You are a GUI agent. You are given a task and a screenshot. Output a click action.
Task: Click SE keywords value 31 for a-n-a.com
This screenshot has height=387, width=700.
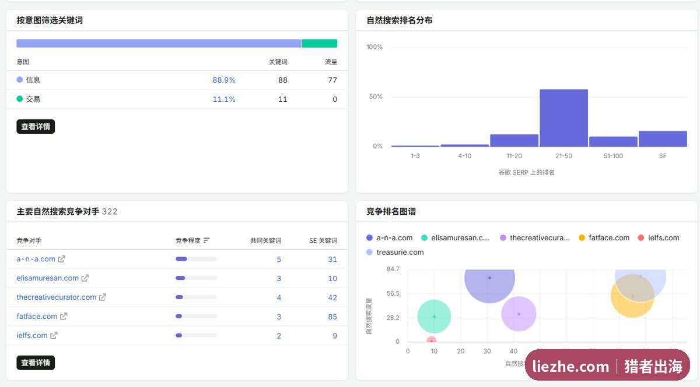[332, 260]
